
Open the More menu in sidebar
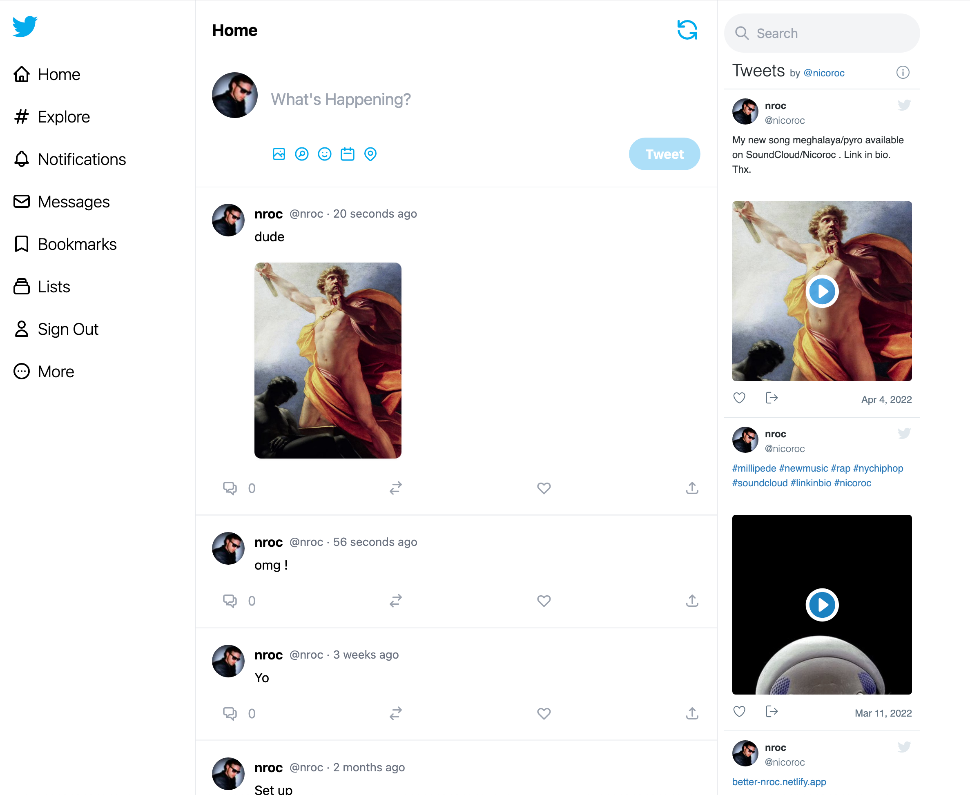tap(44, 372)
